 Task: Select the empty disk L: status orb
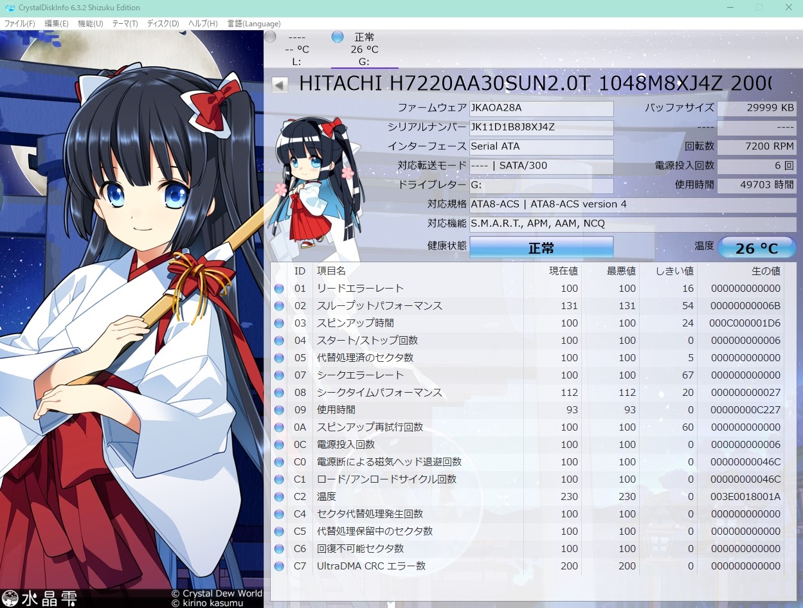coord(270,37)
